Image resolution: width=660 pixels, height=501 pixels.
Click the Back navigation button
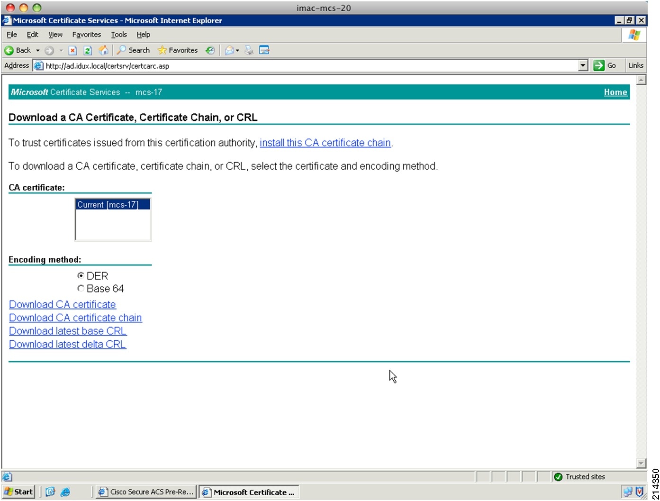pos(18,50)
